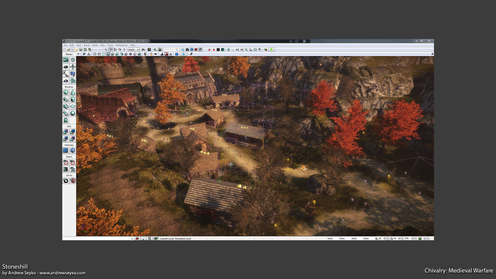Choose the Linear Staircase brush
The height and width of the screenshot is (279, 496).
(x=66, y=106)
